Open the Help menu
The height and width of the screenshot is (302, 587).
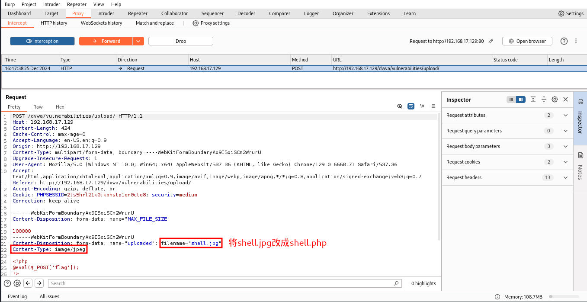pos(116,4)
